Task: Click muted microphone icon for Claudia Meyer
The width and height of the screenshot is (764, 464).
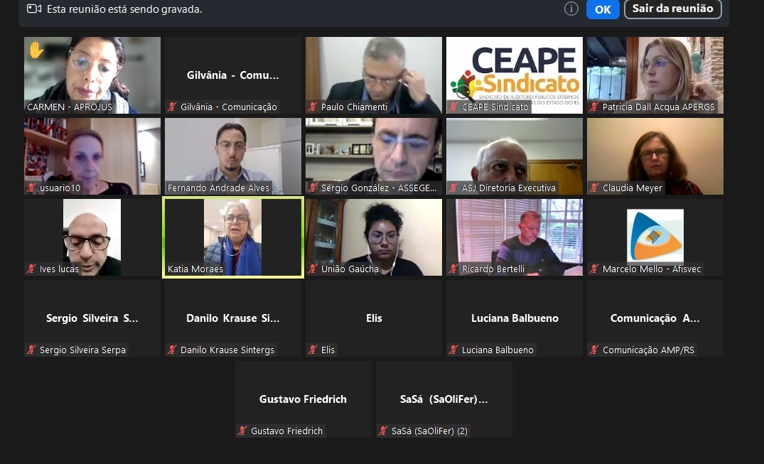Action: 594,188
